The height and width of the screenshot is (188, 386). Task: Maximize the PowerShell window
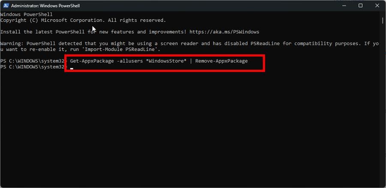tap(360, 6)
